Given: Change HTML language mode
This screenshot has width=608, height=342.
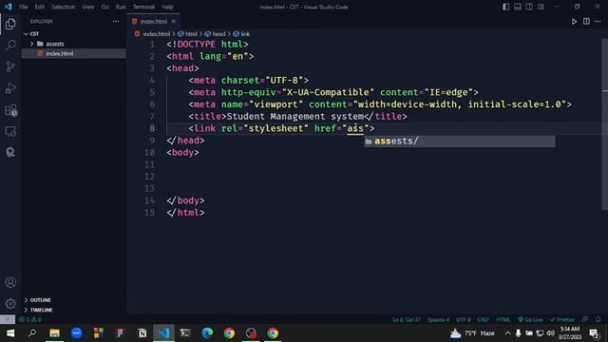Looking at the screenshot, I should (x=503, y=319).
